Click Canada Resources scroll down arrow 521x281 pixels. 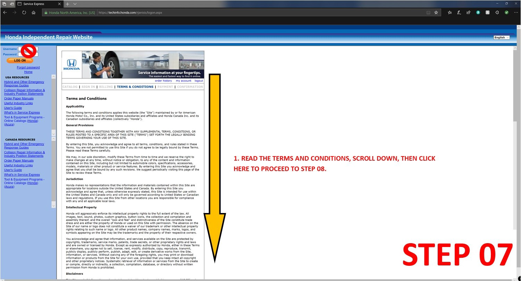tap(53, 205)
